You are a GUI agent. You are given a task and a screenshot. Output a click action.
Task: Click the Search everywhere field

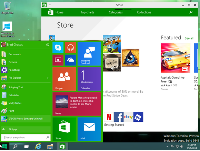click(x=26, y=137)
